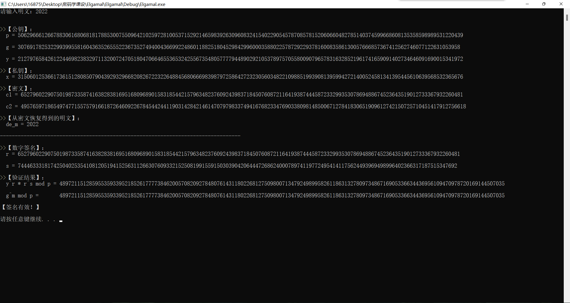Click the signature s value line

pyautogui.click(x=232, y=166)
